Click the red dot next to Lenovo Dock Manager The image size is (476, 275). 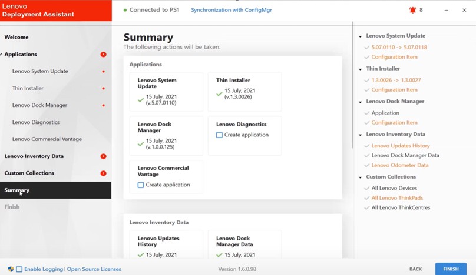[104, 105]
